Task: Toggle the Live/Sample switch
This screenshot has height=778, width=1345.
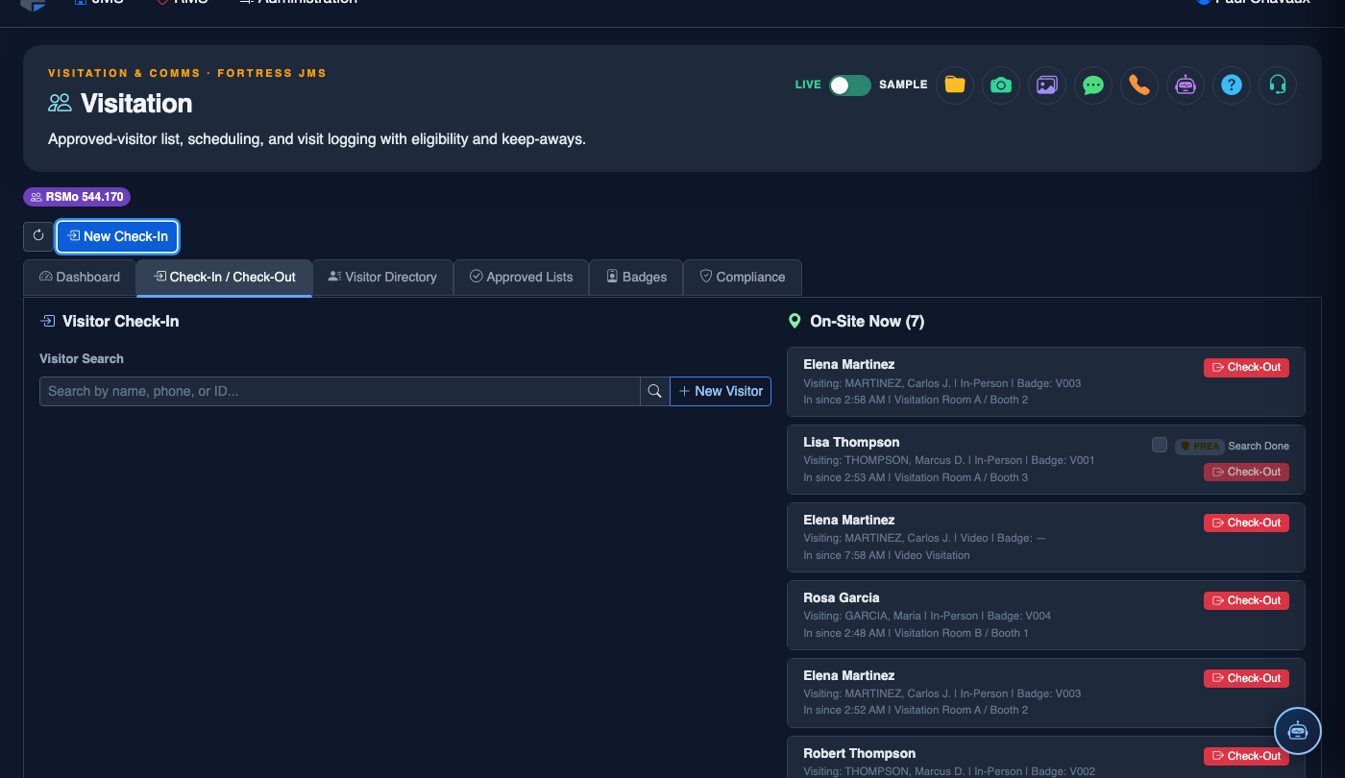Action: (x=850, y=85)
